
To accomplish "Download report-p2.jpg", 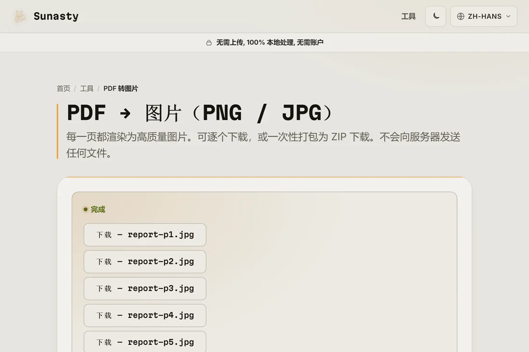I will coord(145,262).
